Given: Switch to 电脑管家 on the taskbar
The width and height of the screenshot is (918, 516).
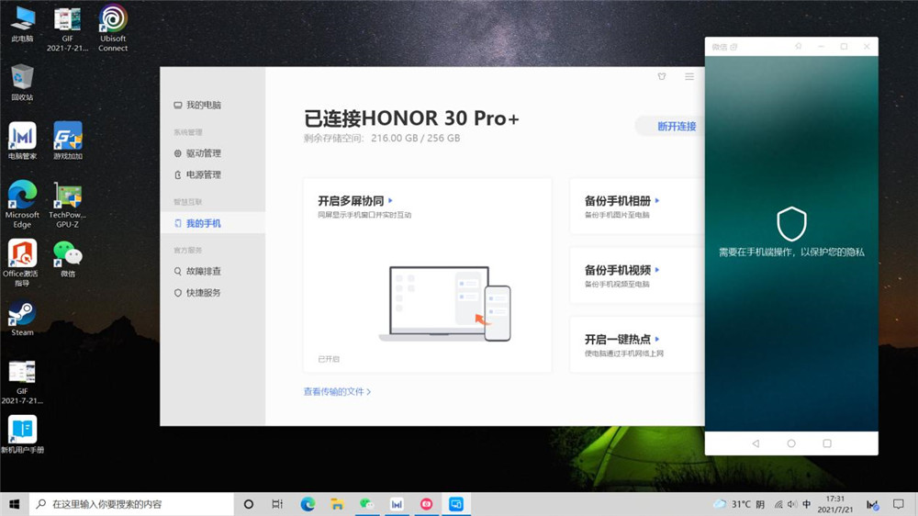Looking at the screenshot, I should click(x=397, y=504).
